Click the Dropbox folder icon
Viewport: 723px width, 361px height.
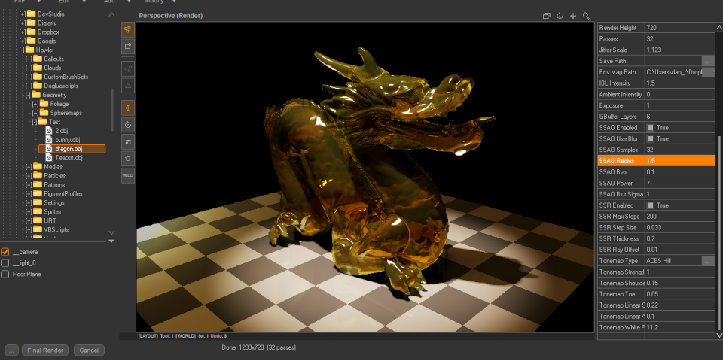(32, 32)
